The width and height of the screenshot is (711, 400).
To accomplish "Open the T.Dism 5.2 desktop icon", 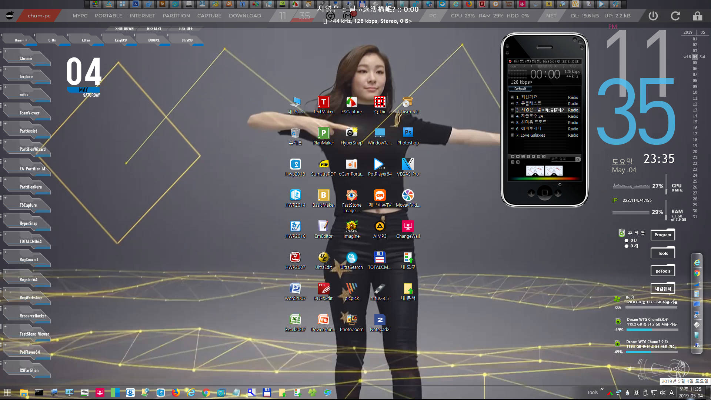I will pyautogui.click(x=408, y=105).
